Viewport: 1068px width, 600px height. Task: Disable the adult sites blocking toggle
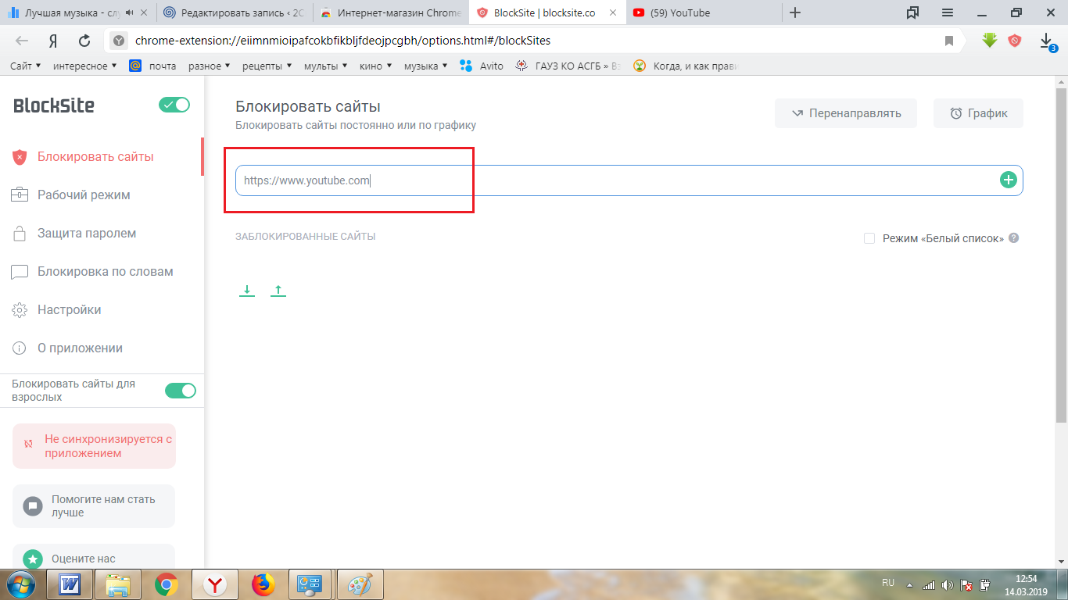(181, 391)
